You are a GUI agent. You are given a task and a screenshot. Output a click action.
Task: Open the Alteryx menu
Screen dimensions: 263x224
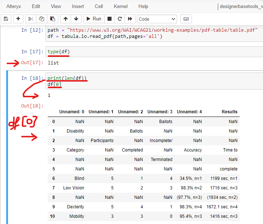tap(14, 6)
